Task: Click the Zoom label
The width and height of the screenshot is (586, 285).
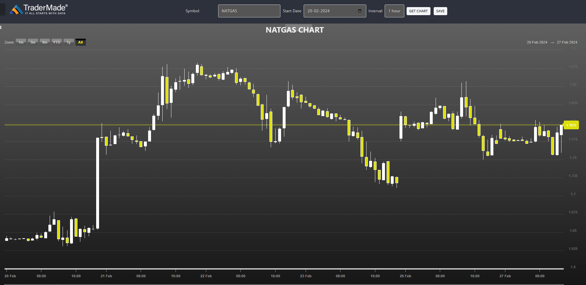Action: click(9, 42)
